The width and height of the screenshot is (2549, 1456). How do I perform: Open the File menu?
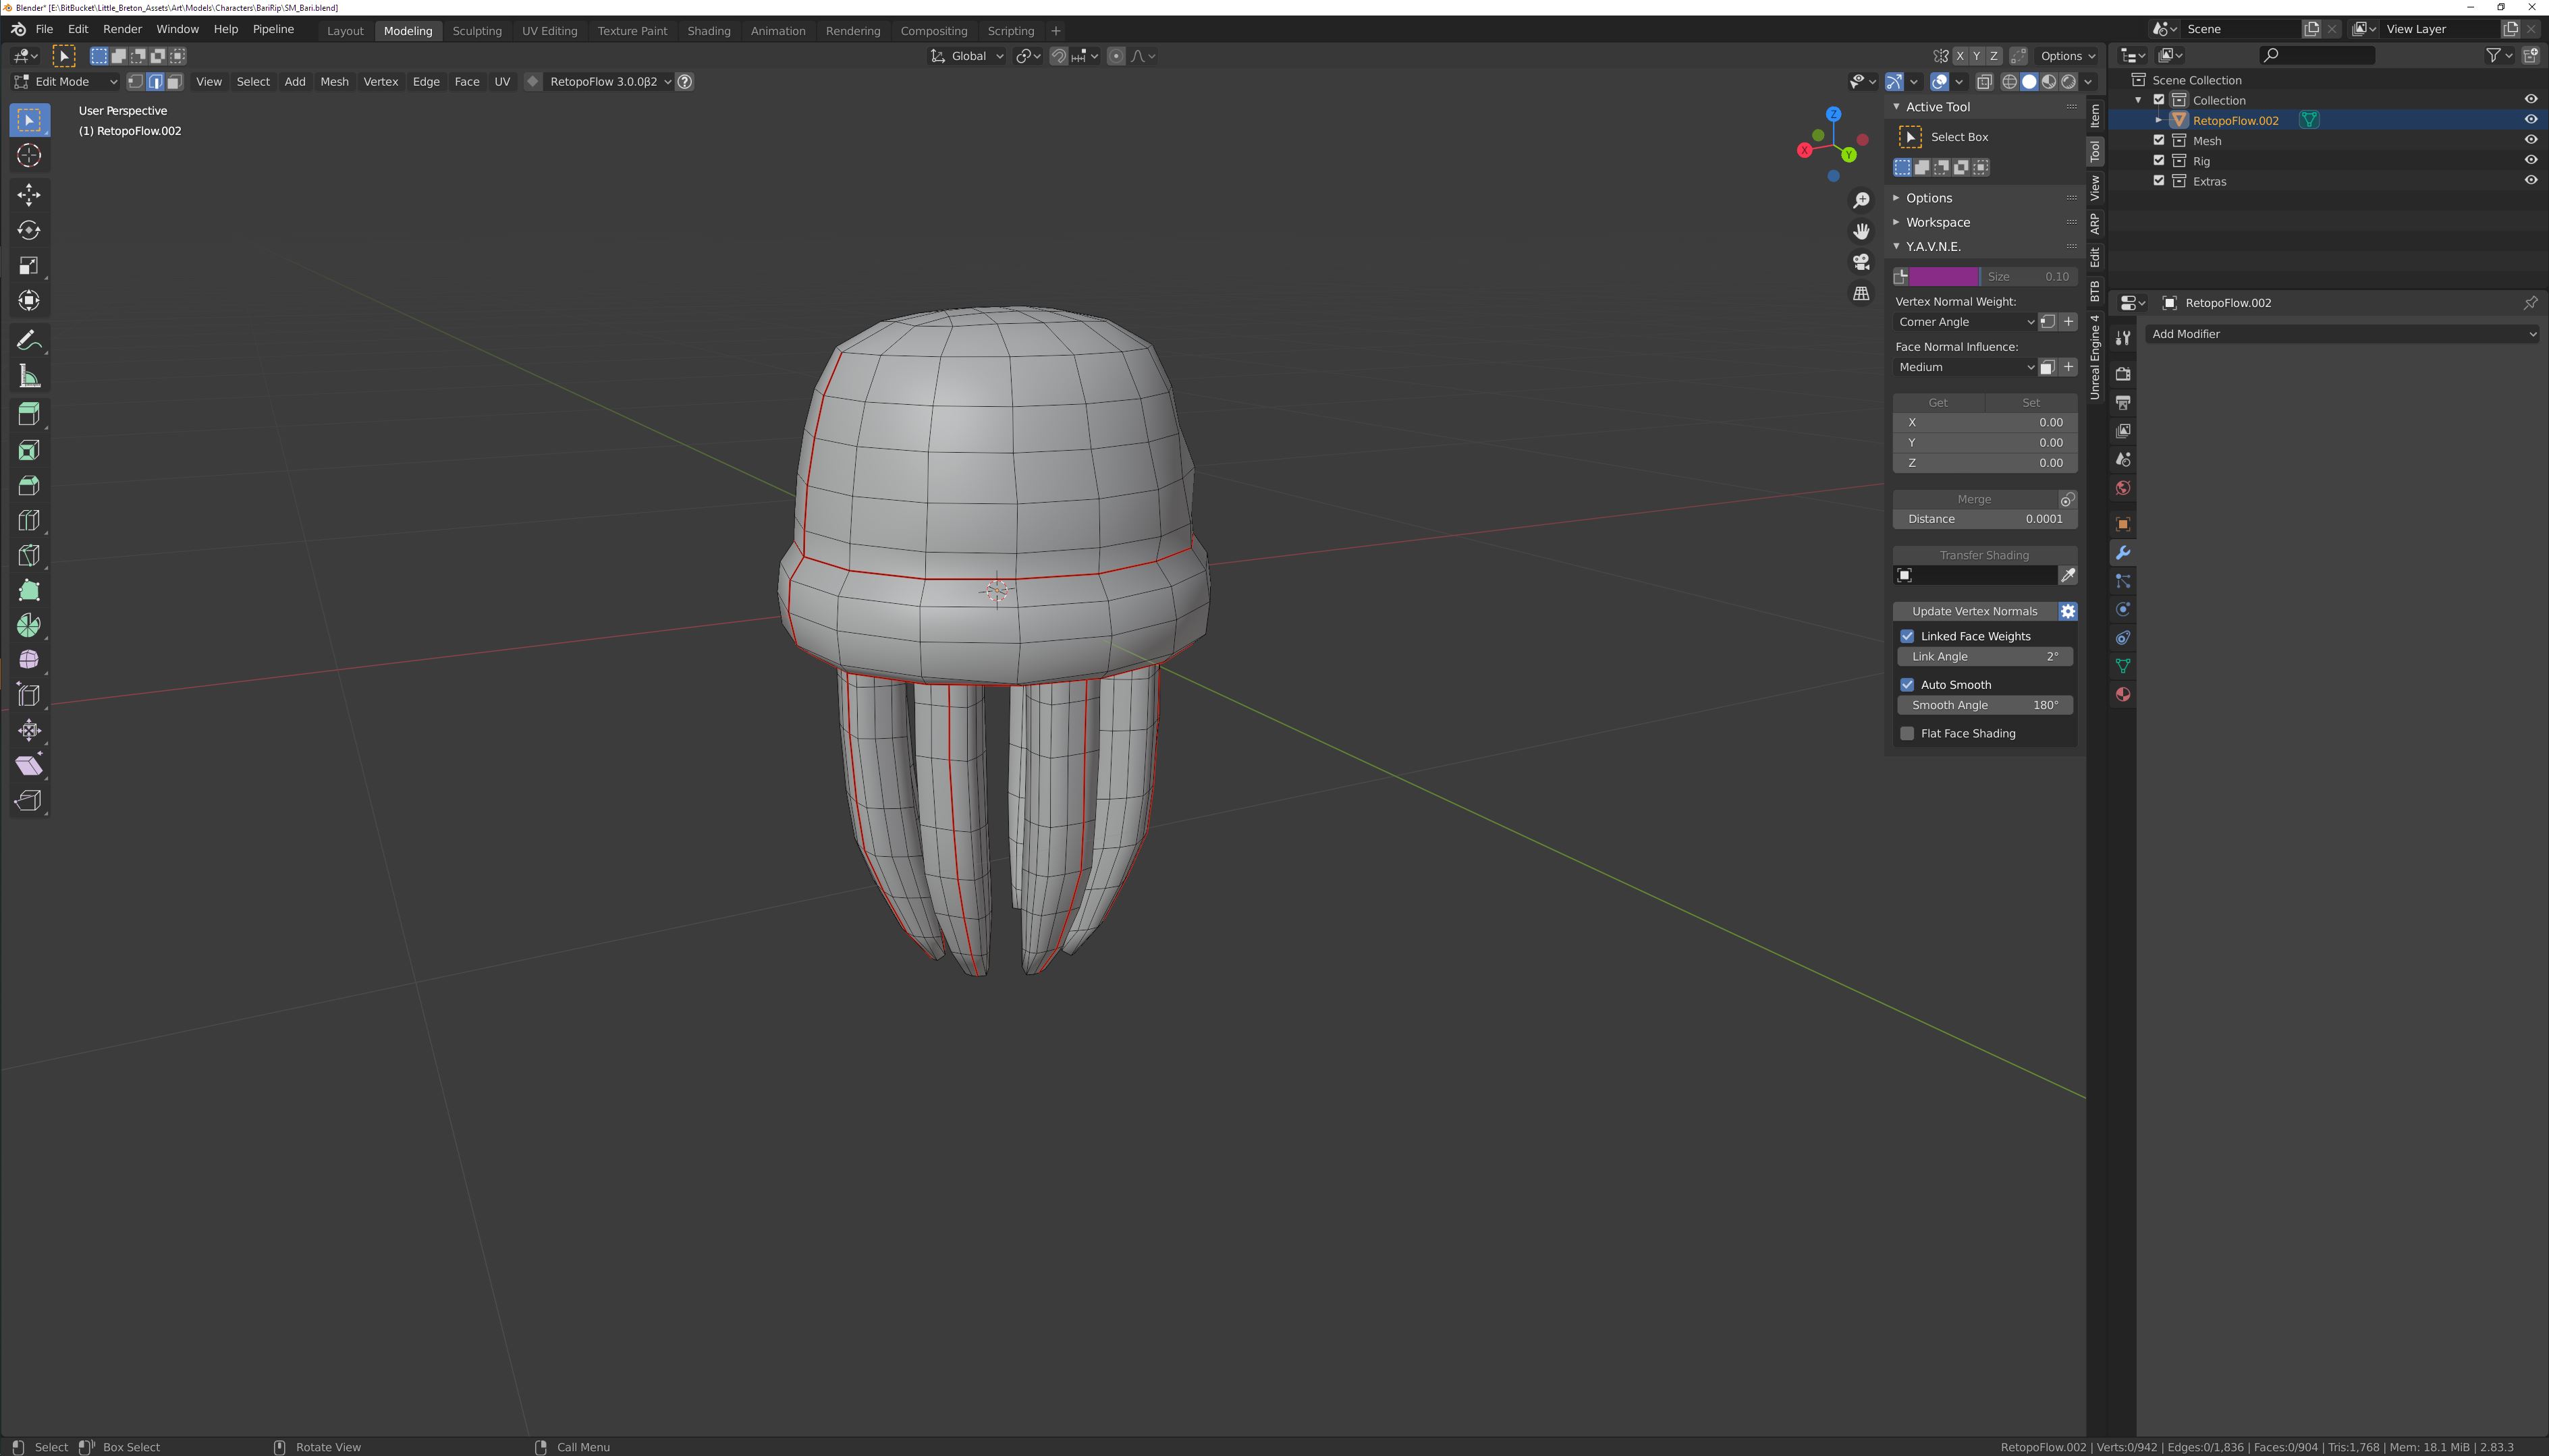coord(44,29)
